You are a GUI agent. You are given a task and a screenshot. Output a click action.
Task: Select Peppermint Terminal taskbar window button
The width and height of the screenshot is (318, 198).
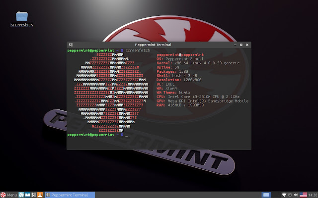click(x=70, y=195)
